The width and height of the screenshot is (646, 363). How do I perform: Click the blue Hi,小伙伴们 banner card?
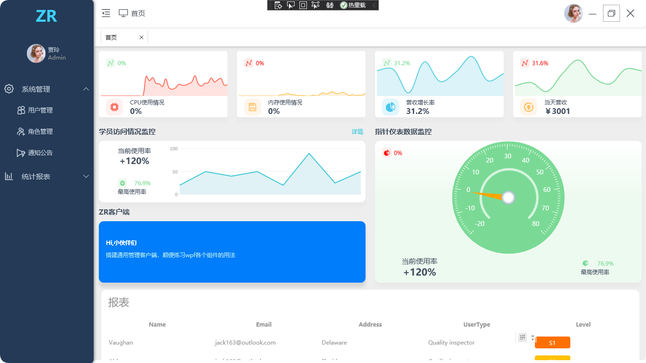[232, 252]
